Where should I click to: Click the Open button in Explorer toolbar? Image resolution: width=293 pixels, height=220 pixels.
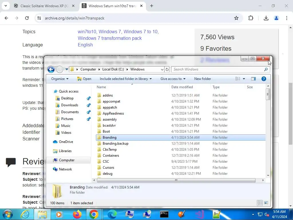(x=84, y=79)
